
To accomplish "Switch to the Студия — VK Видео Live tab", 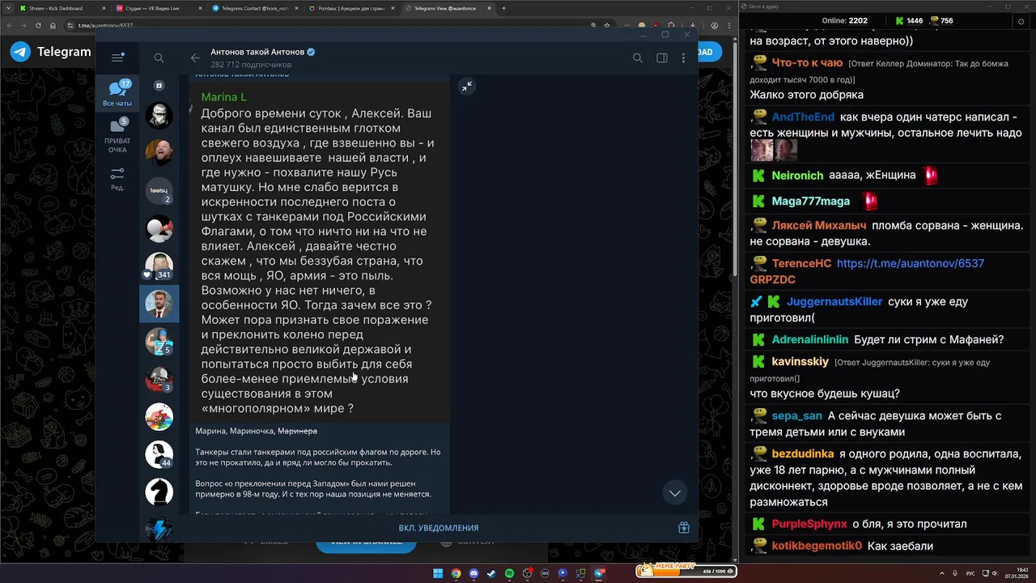I will click(x=159, y=8).
